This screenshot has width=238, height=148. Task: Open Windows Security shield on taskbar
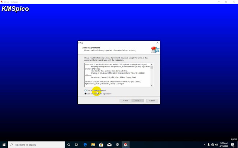(x=118, y=145)
